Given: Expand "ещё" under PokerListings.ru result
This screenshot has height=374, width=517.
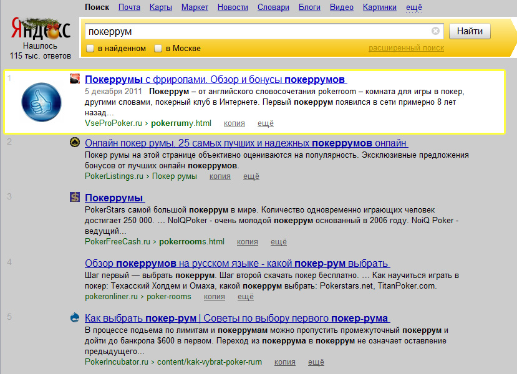Looking at the screenshot, I should pos(251,176).
